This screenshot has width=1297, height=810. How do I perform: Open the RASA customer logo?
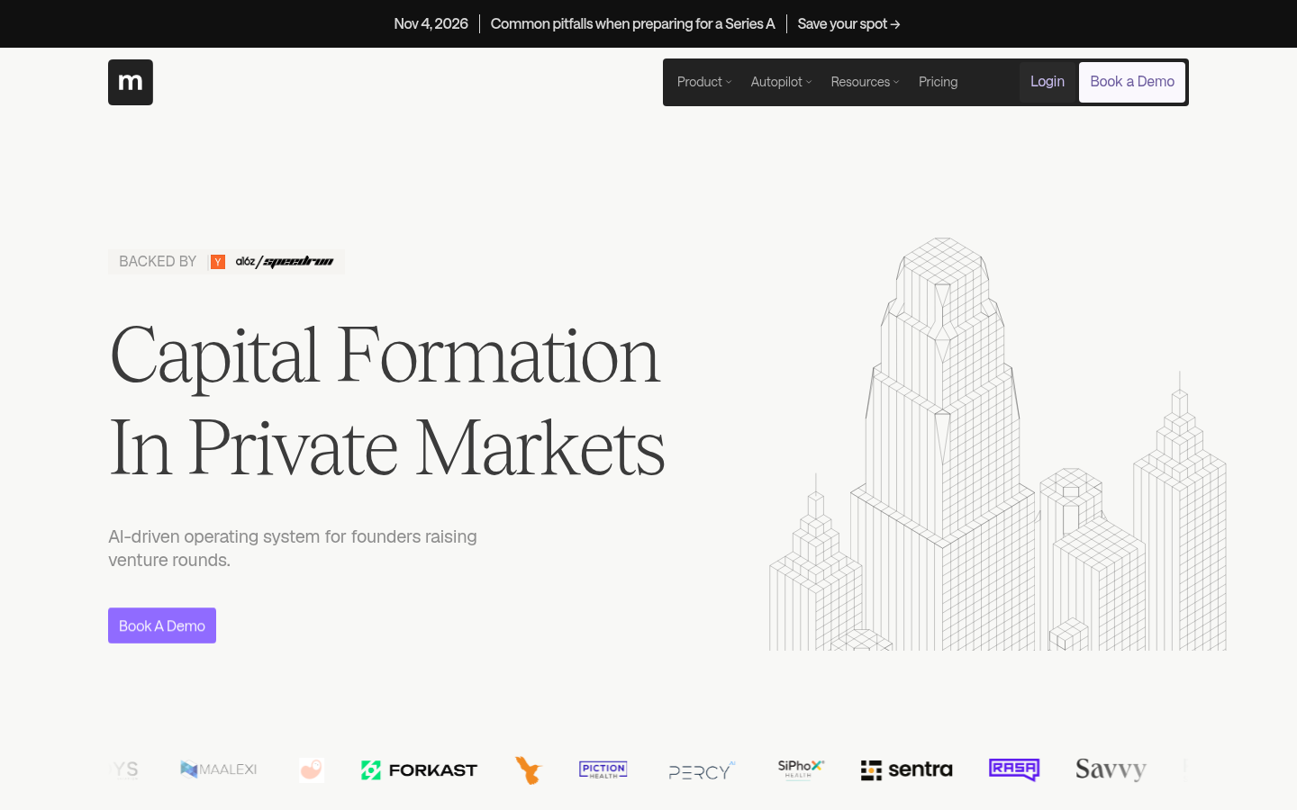pos(1014,769)
